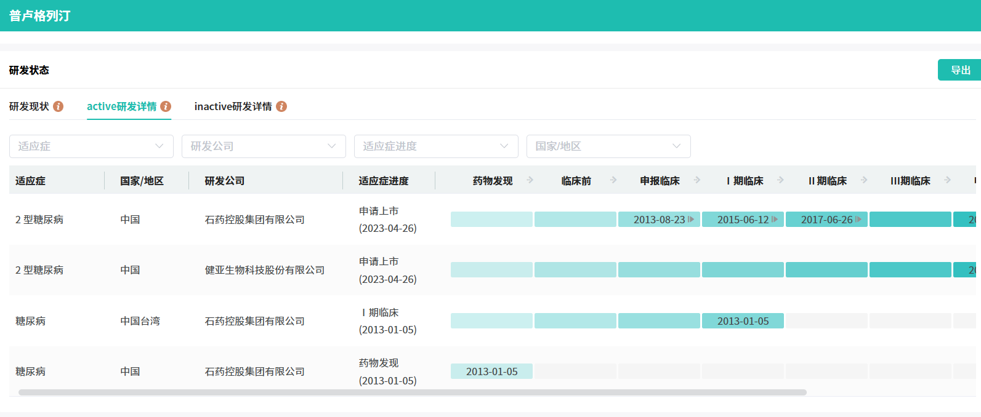Click the 2017-06-26 phase II progress bar
Viewport: 981px width, 417px height.
click(826, 220)
